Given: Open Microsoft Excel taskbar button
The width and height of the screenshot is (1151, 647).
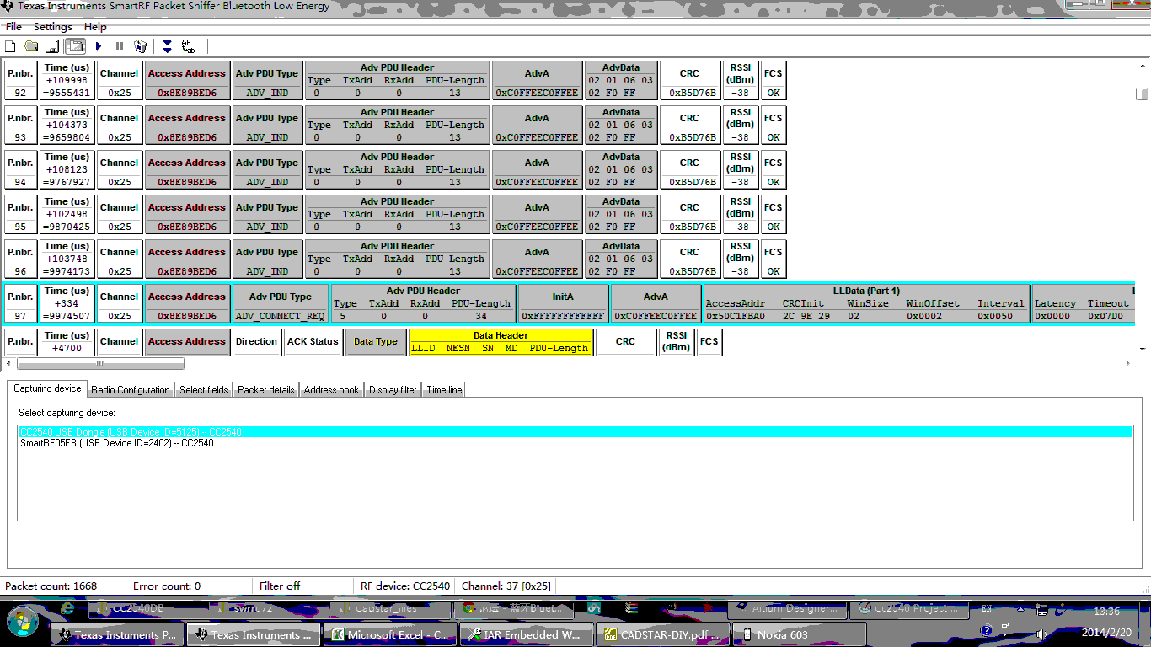Looking at the screenshot, I should coord(391,634).
